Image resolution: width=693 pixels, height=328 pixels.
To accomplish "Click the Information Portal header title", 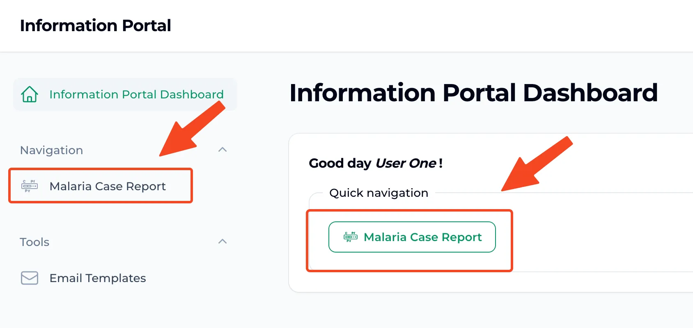I will click(96, 25).
